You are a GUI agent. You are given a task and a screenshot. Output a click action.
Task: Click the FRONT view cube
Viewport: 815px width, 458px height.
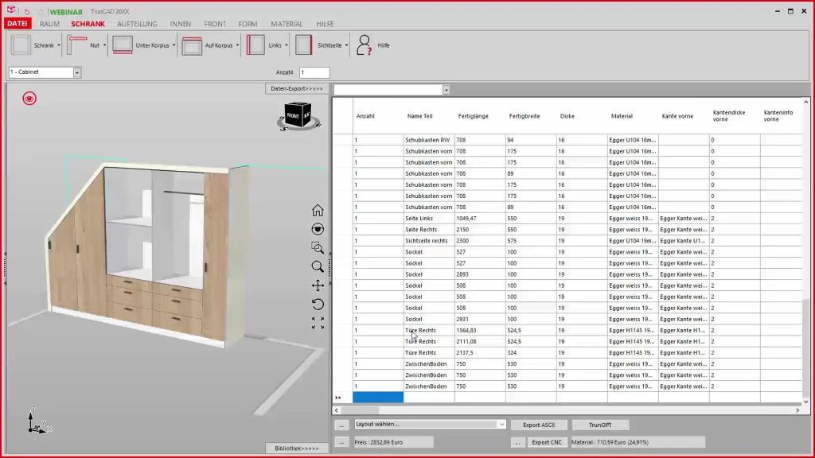point(298,116)
